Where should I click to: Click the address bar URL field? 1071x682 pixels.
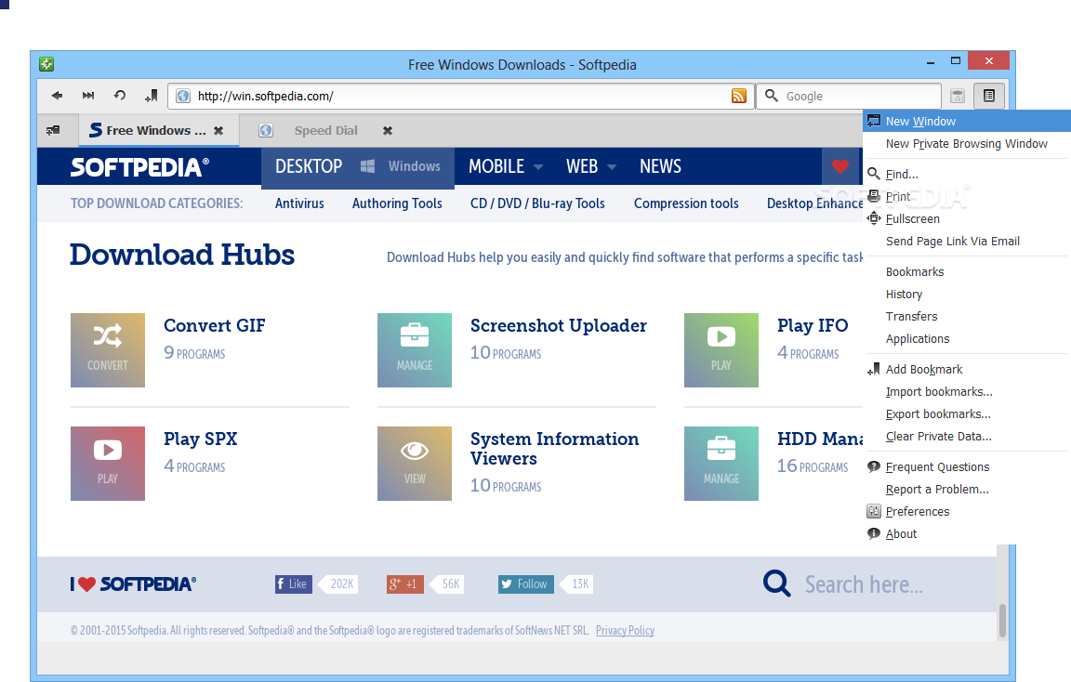coord(461,97)
